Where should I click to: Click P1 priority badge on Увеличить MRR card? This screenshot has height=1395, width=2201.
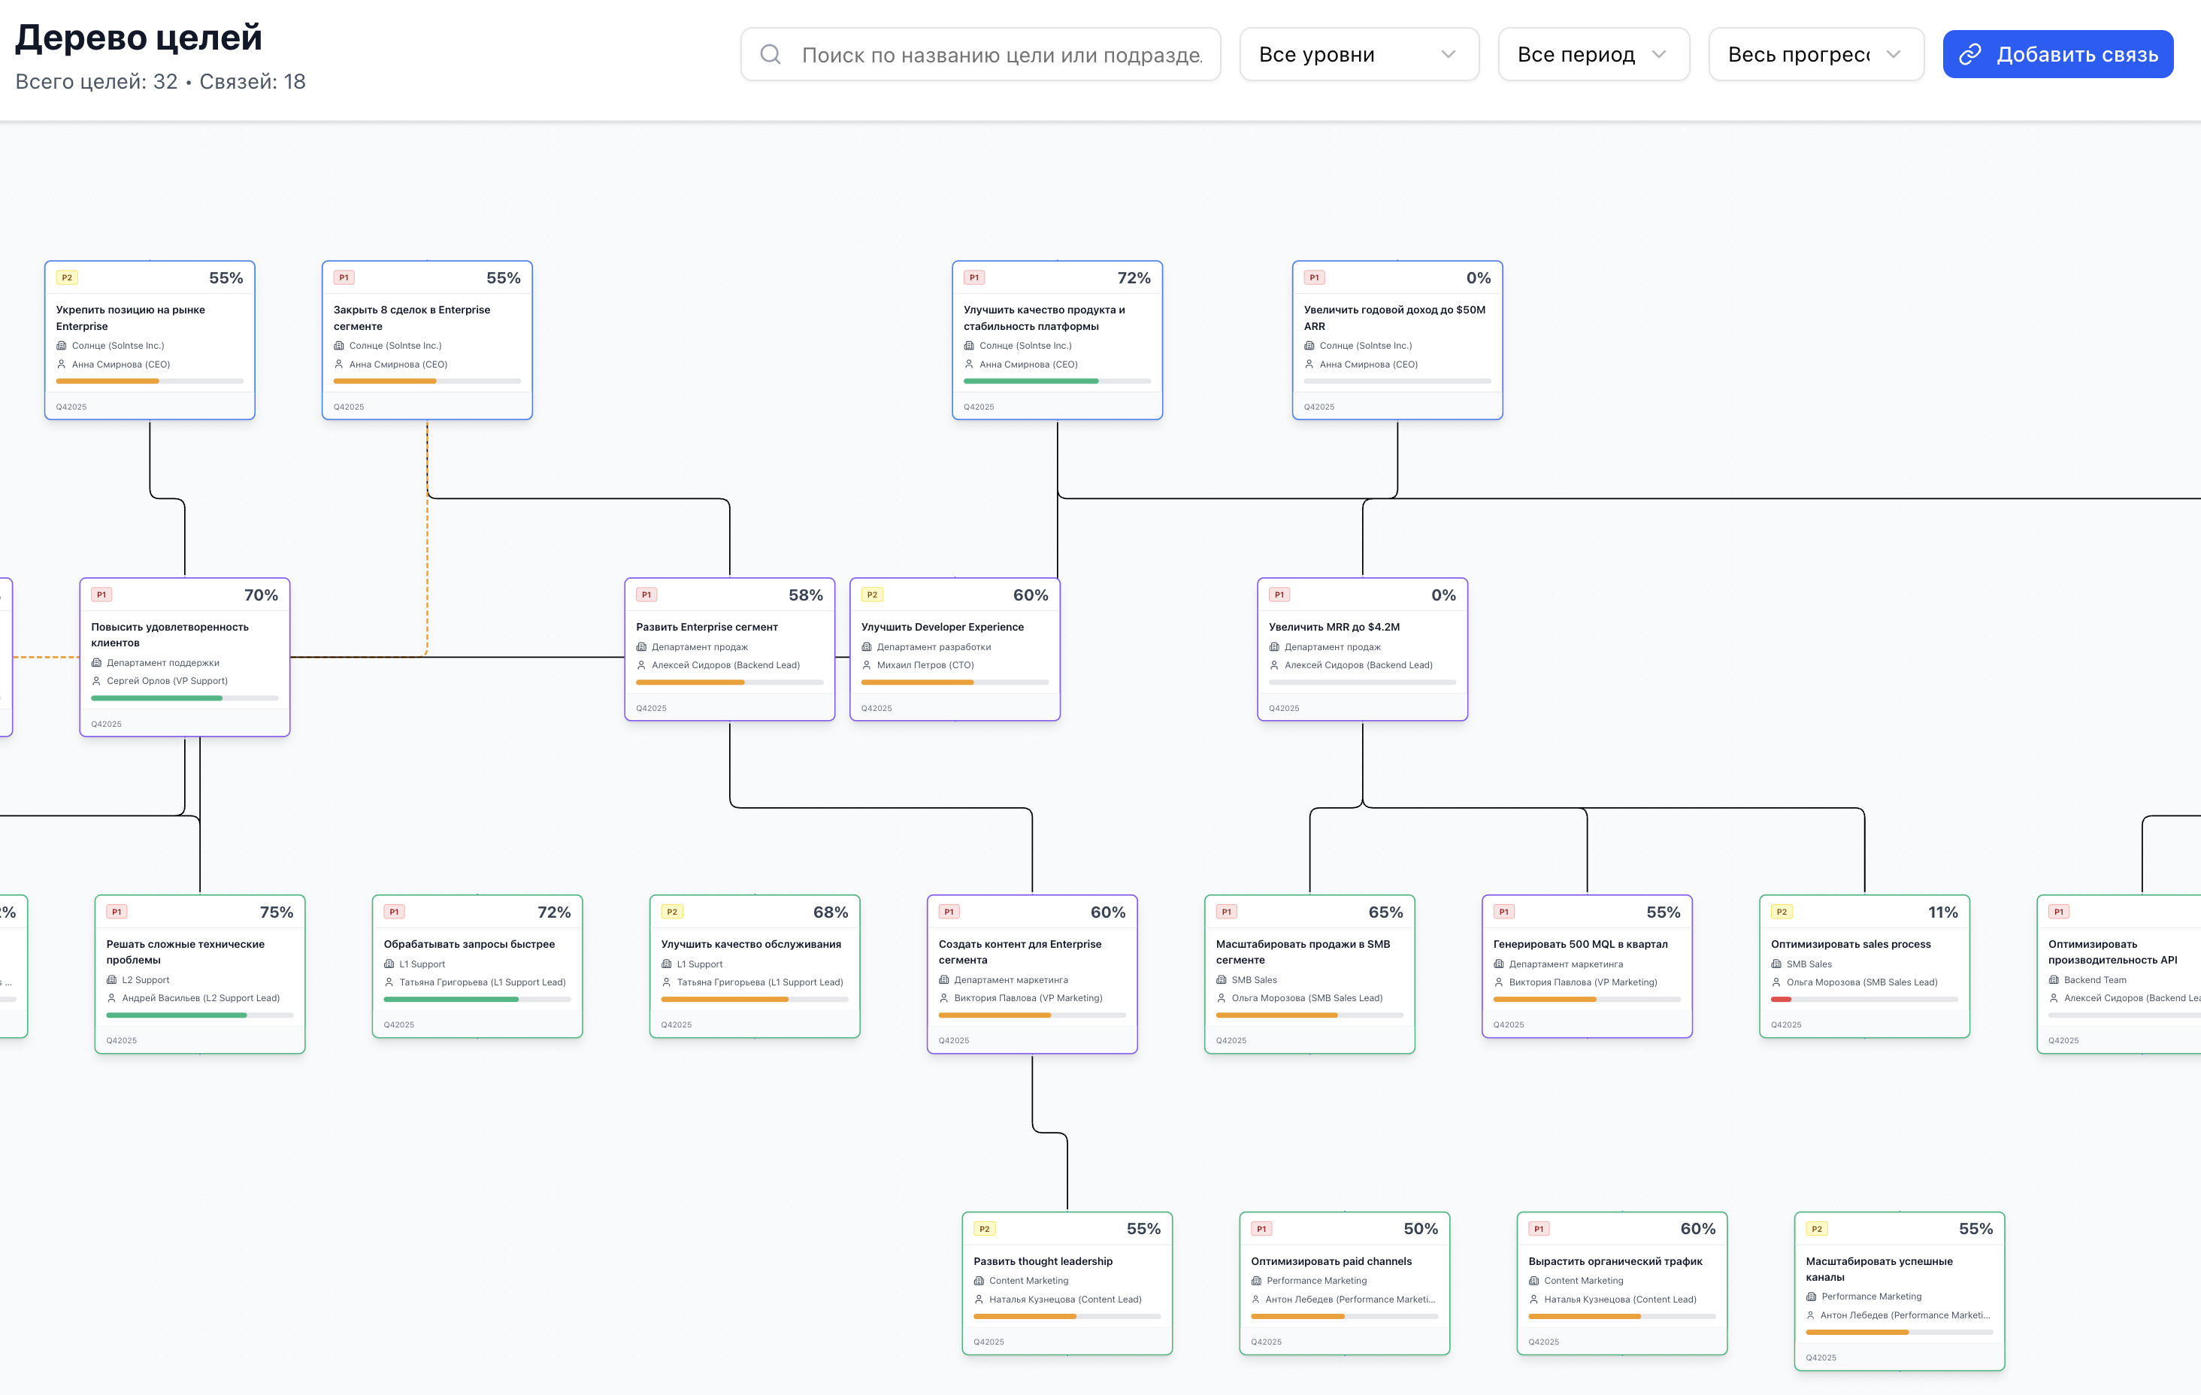click(1279, 595)
